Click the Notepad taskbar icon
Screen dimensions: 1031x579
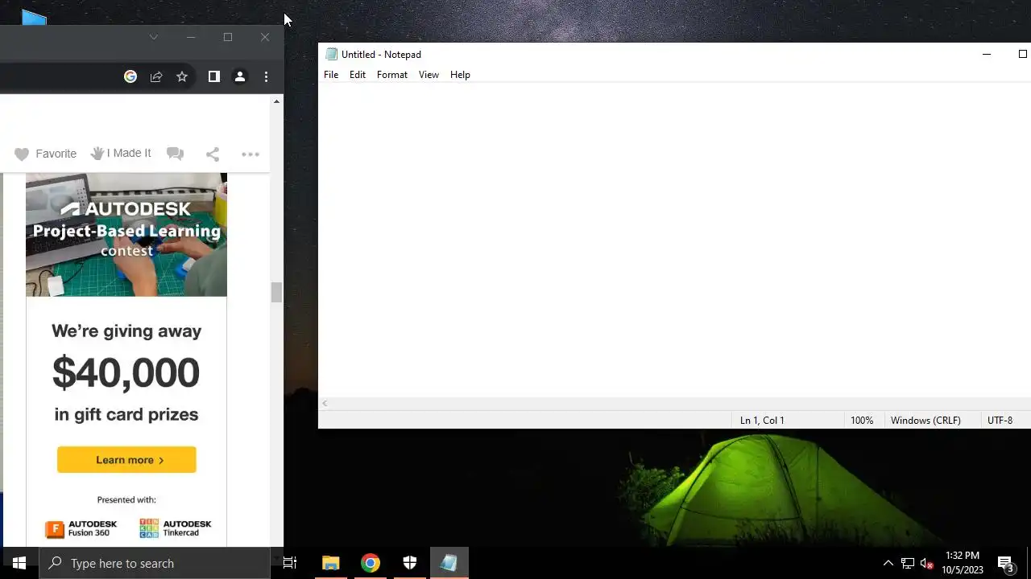[449, 563]
